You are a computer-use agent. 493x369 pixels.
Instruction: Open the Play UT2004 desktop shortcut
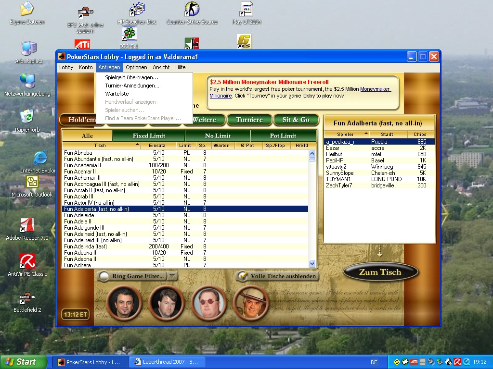click(x=246, y=10)
